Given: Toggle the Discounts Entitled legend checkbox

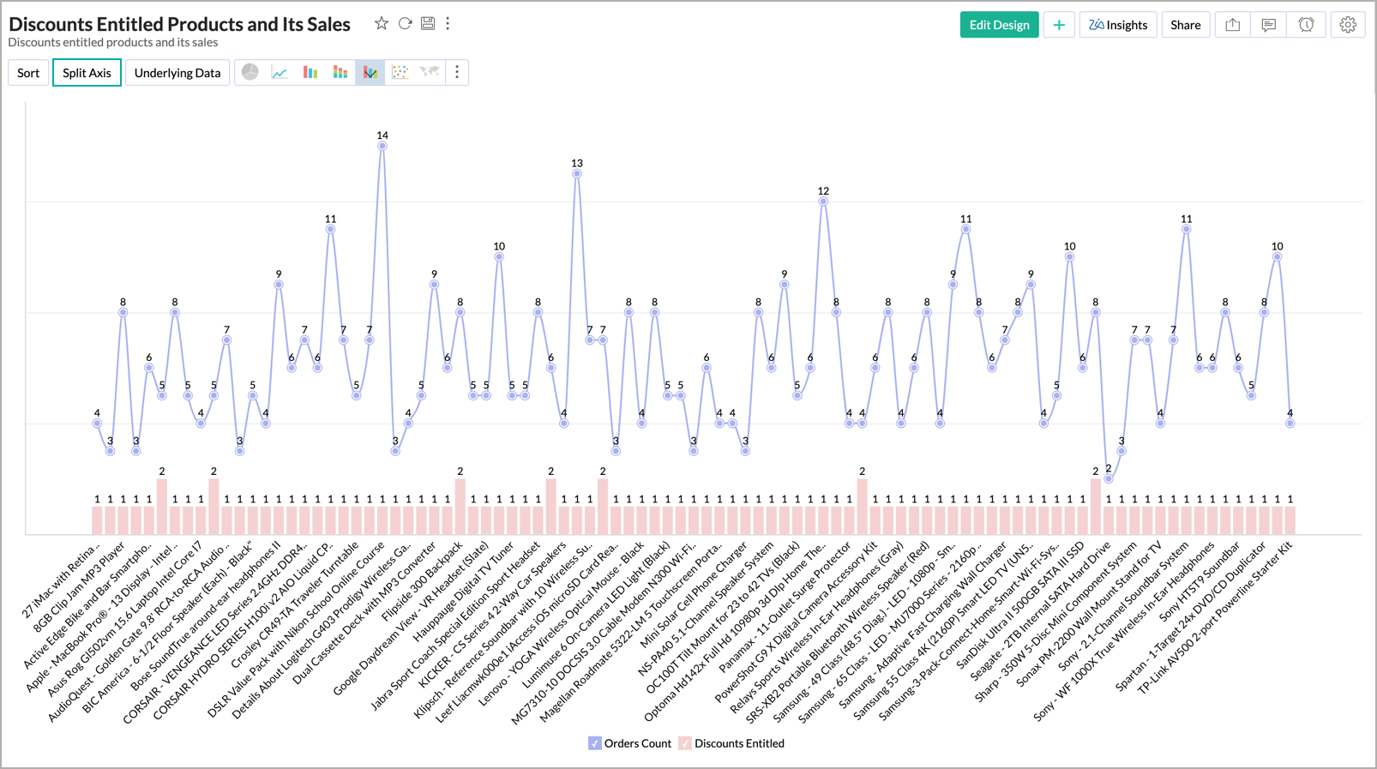Looking at the screenshot, I should [x=684, y=743].
